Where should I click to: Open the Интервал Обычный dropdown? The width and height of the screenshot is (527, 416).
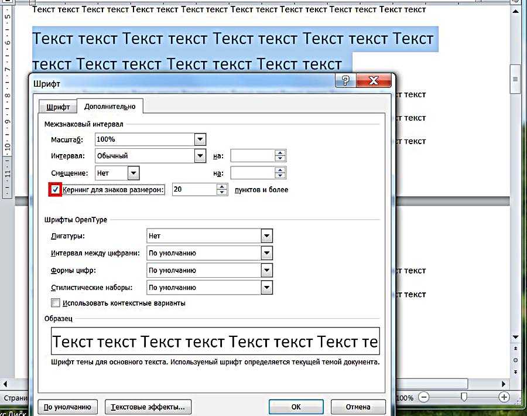200,156
